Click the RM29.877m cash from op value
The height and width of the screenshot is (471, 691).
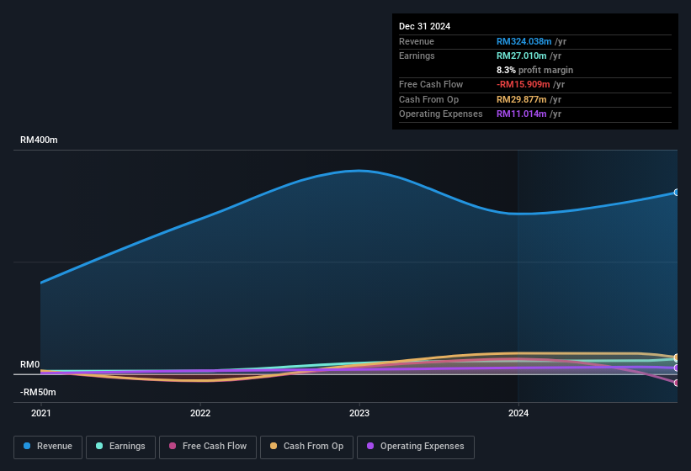(521, 99)
